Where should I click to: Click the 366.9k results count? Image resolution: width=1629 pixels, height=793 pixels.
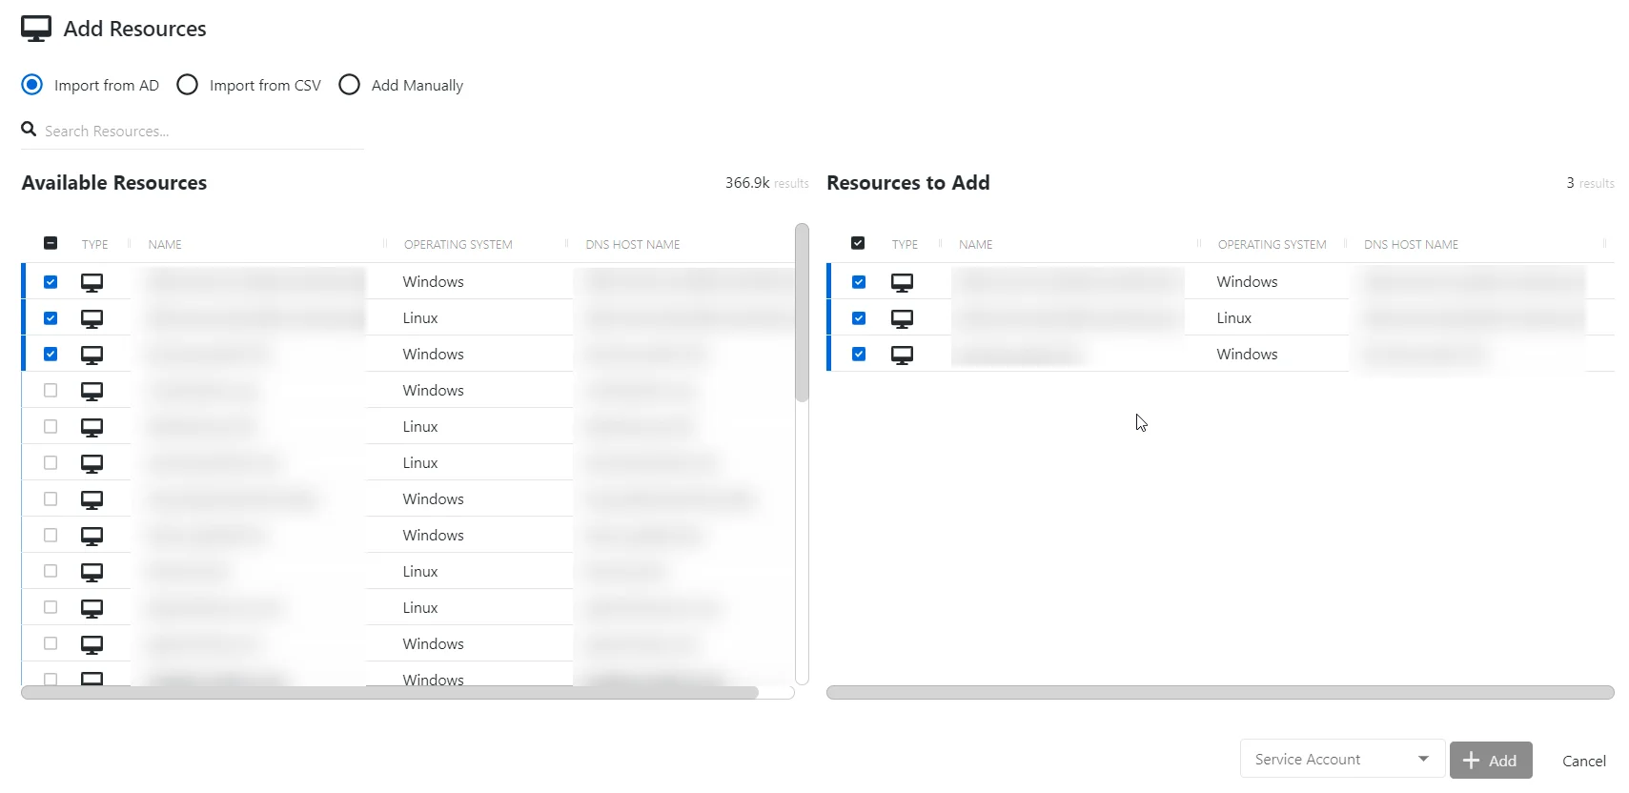766,183
